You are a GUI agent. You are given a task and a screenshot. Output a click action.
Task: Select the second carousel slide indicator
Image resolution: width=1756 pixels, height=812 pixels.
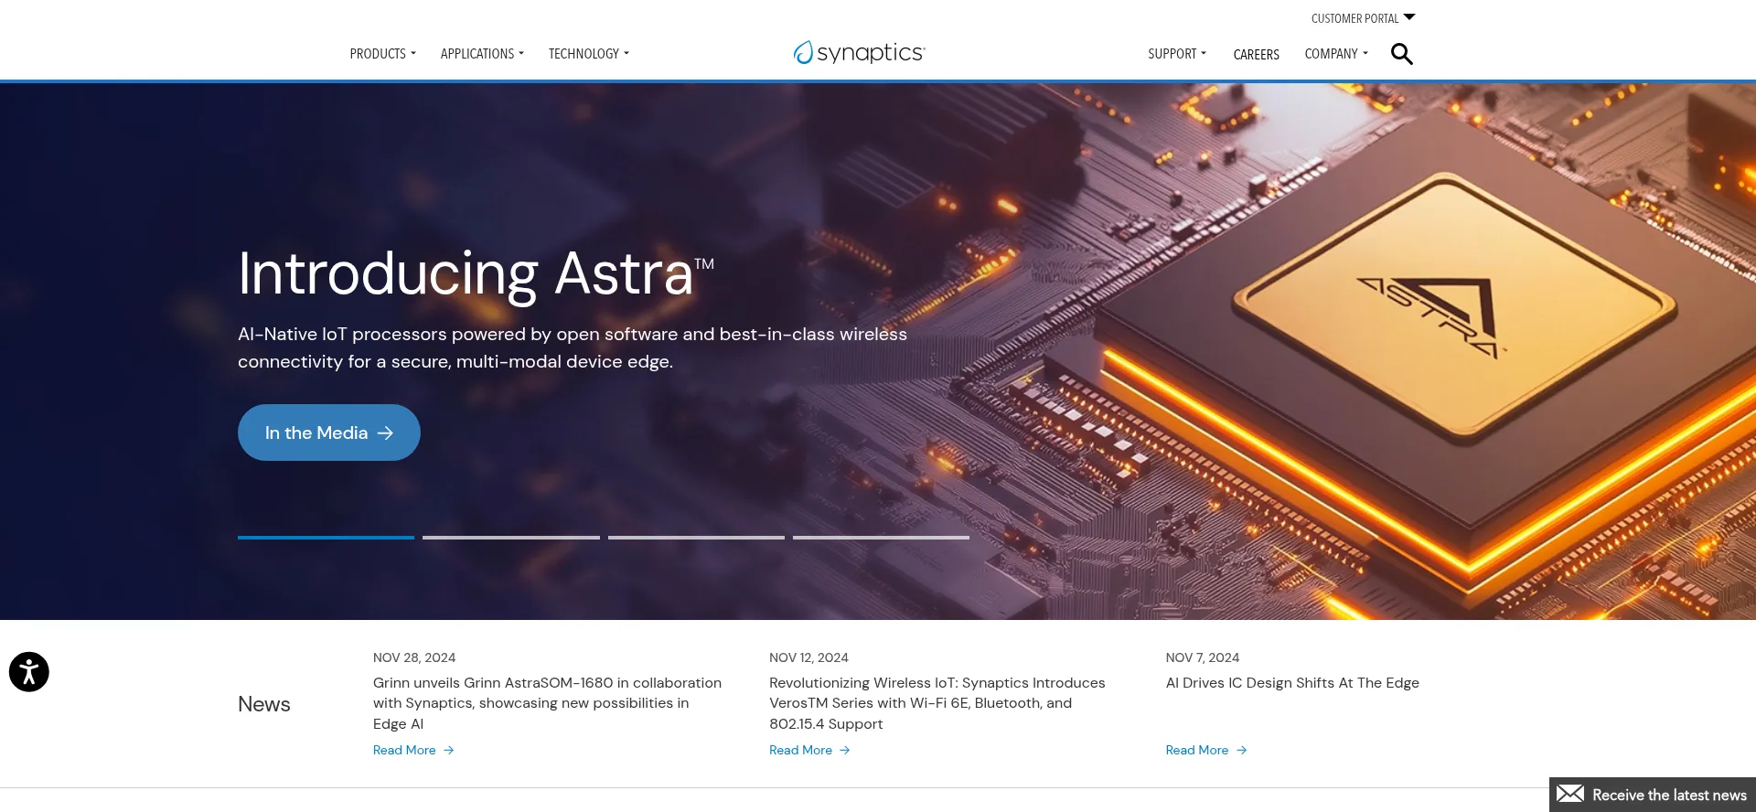coord(511,538)
